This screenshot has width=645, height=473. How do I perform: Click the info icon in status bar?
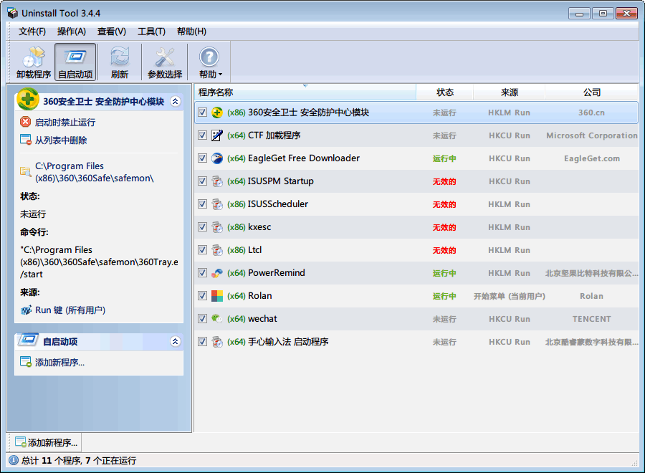coord(14,460)
